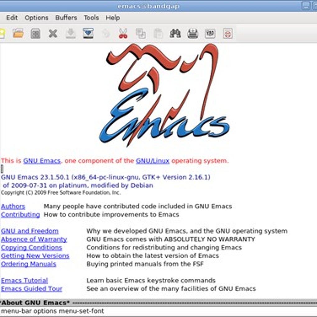Open the Contributing link
Screen dimensions: 317x317
coord(20,215)
